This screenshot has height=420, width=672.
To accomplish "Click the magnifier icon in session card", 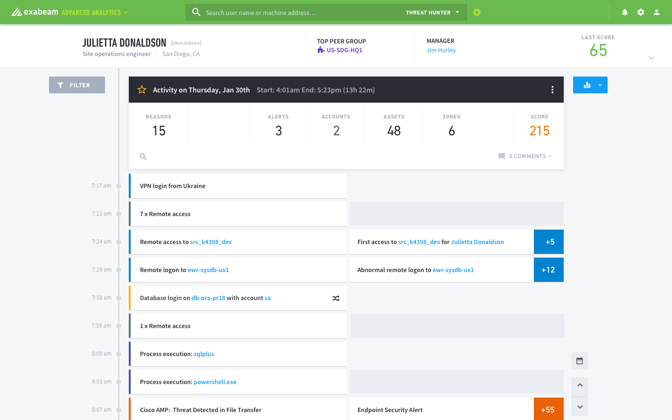I will 143,157.
